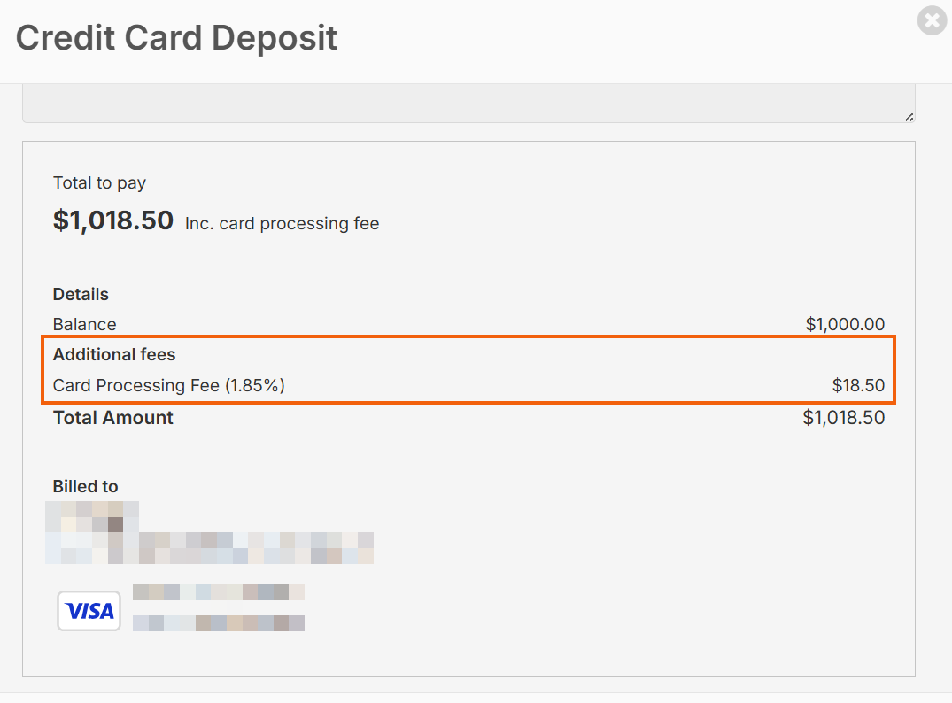The image size is (952, 703).
Task: Click the Total Amount label
Action: tap(113, 418)
